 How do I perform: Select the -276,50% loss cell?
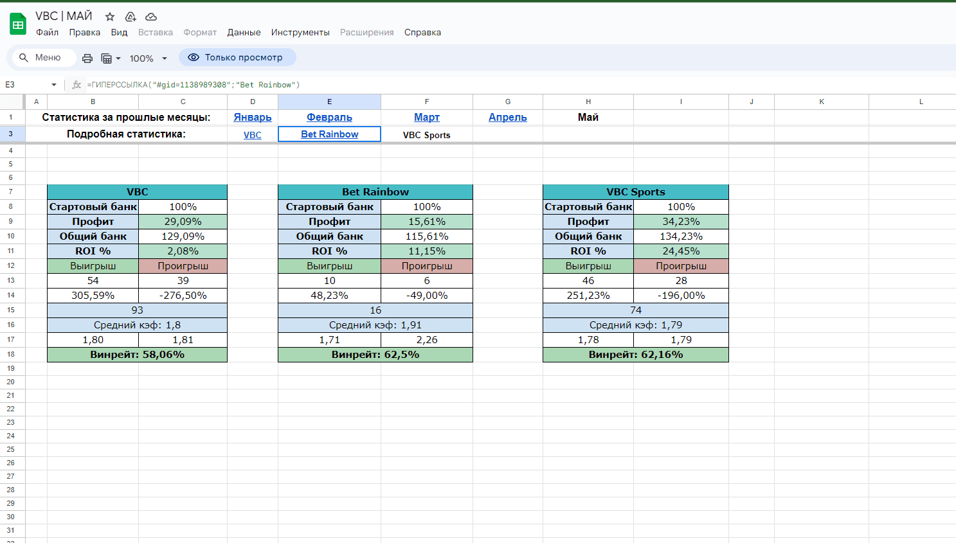[x=183, y=296]
